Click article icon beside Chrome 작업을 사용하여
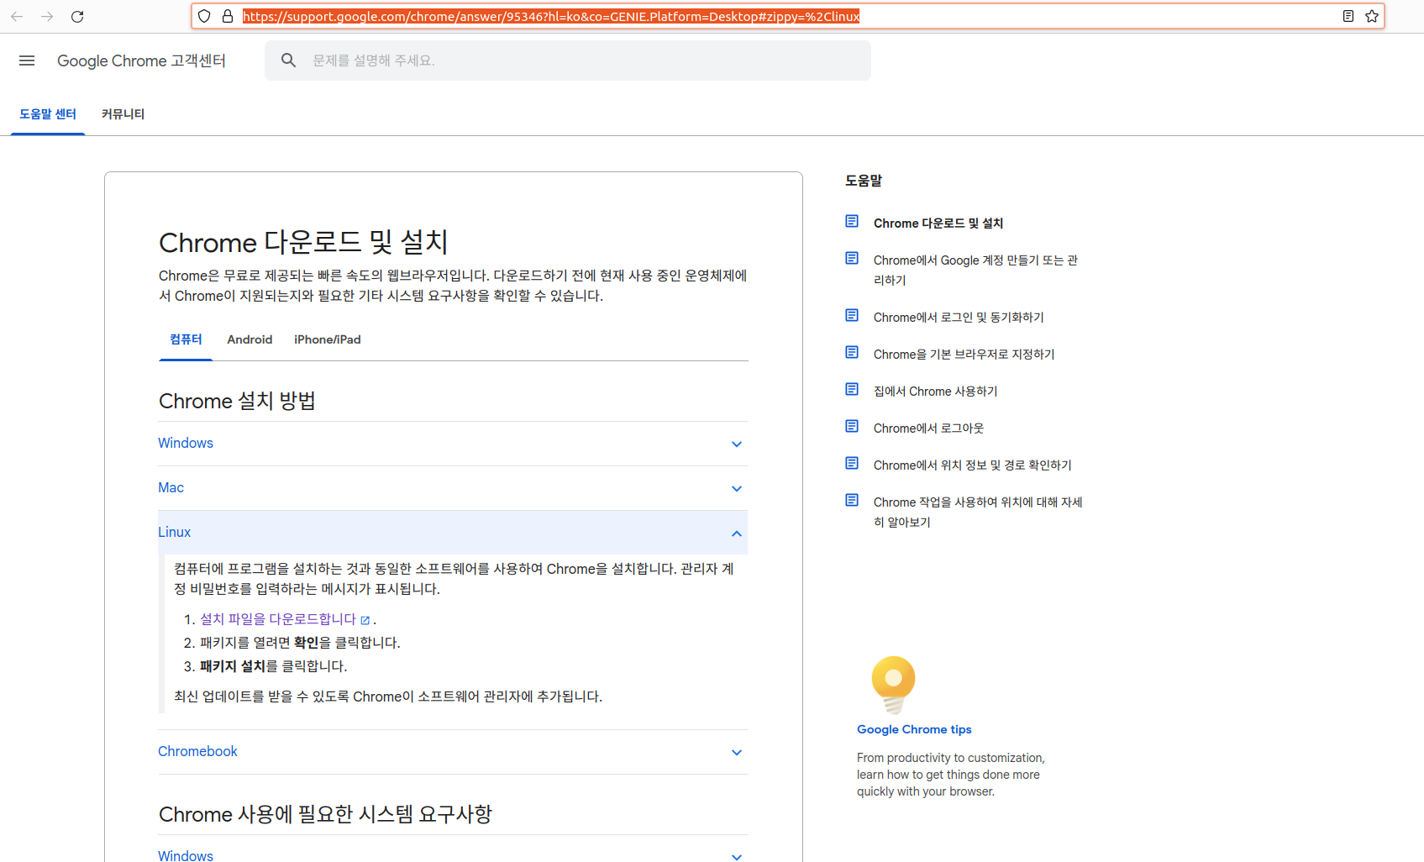1424x862 pixels. click(852, 500)
